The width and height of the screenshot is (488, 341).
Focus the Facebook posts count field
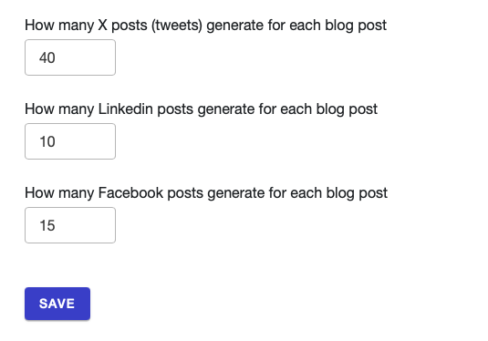click(70, 225)
